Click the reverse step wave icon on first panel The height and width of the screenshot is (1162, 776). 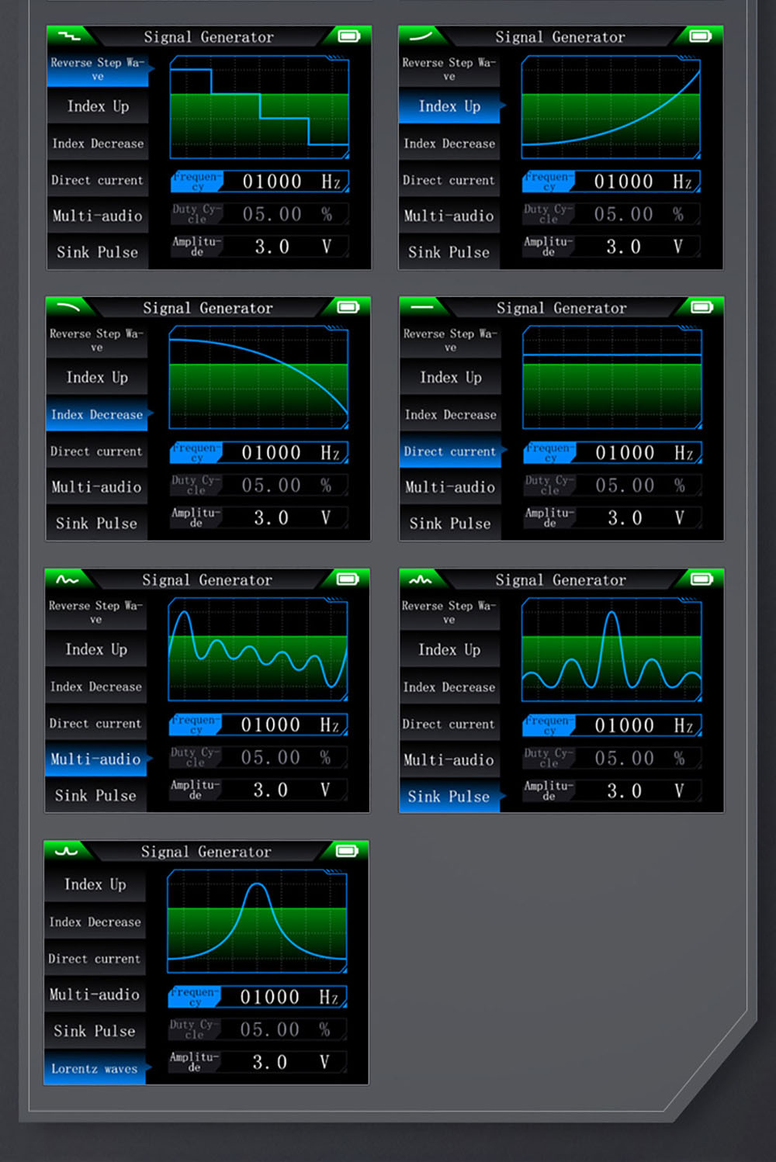click(x=68, y=35)
